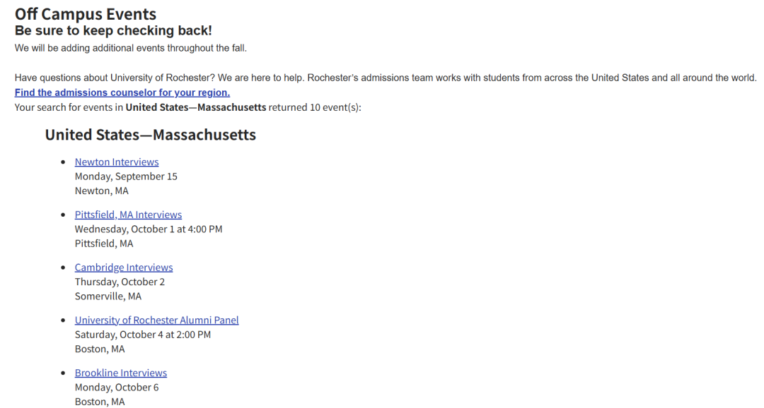Click 'We will be adding additional events' sentence
This screenshot has height=408, width=764.
coord(131,48)
